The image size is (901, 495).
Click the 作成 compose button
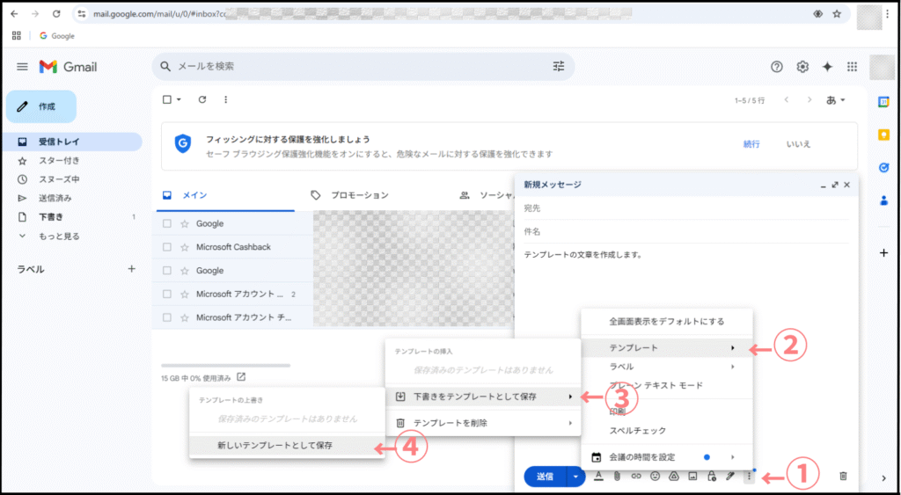pyautogui.click(x=41, y=106)
